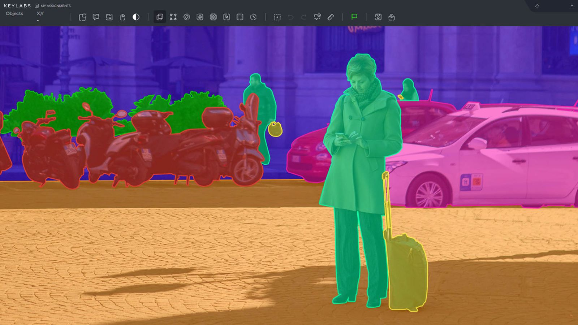578x325 pixels.
Task: Toggle the dotted grid square icon
Action: (x=240, y=17)
